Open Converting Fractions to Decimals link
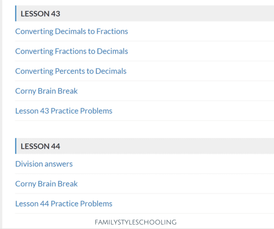 71,51
